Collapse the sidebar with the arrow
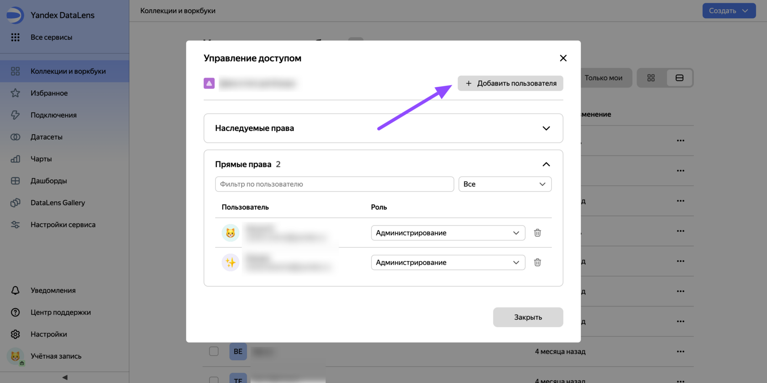 pos(65,378)
